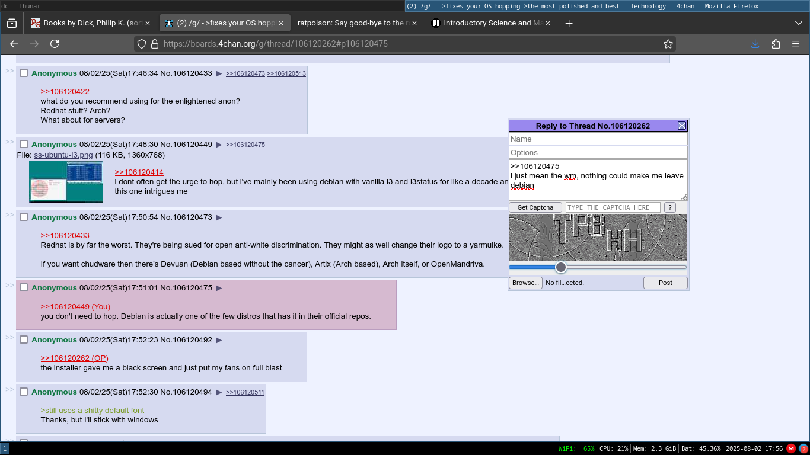Tick checkbox for post No.106120433
Viewport: 810px width, 455px height.
click(x=24, y=73)
